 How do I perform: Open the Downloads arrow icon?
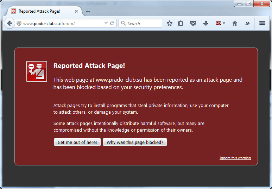coord(206,24)
